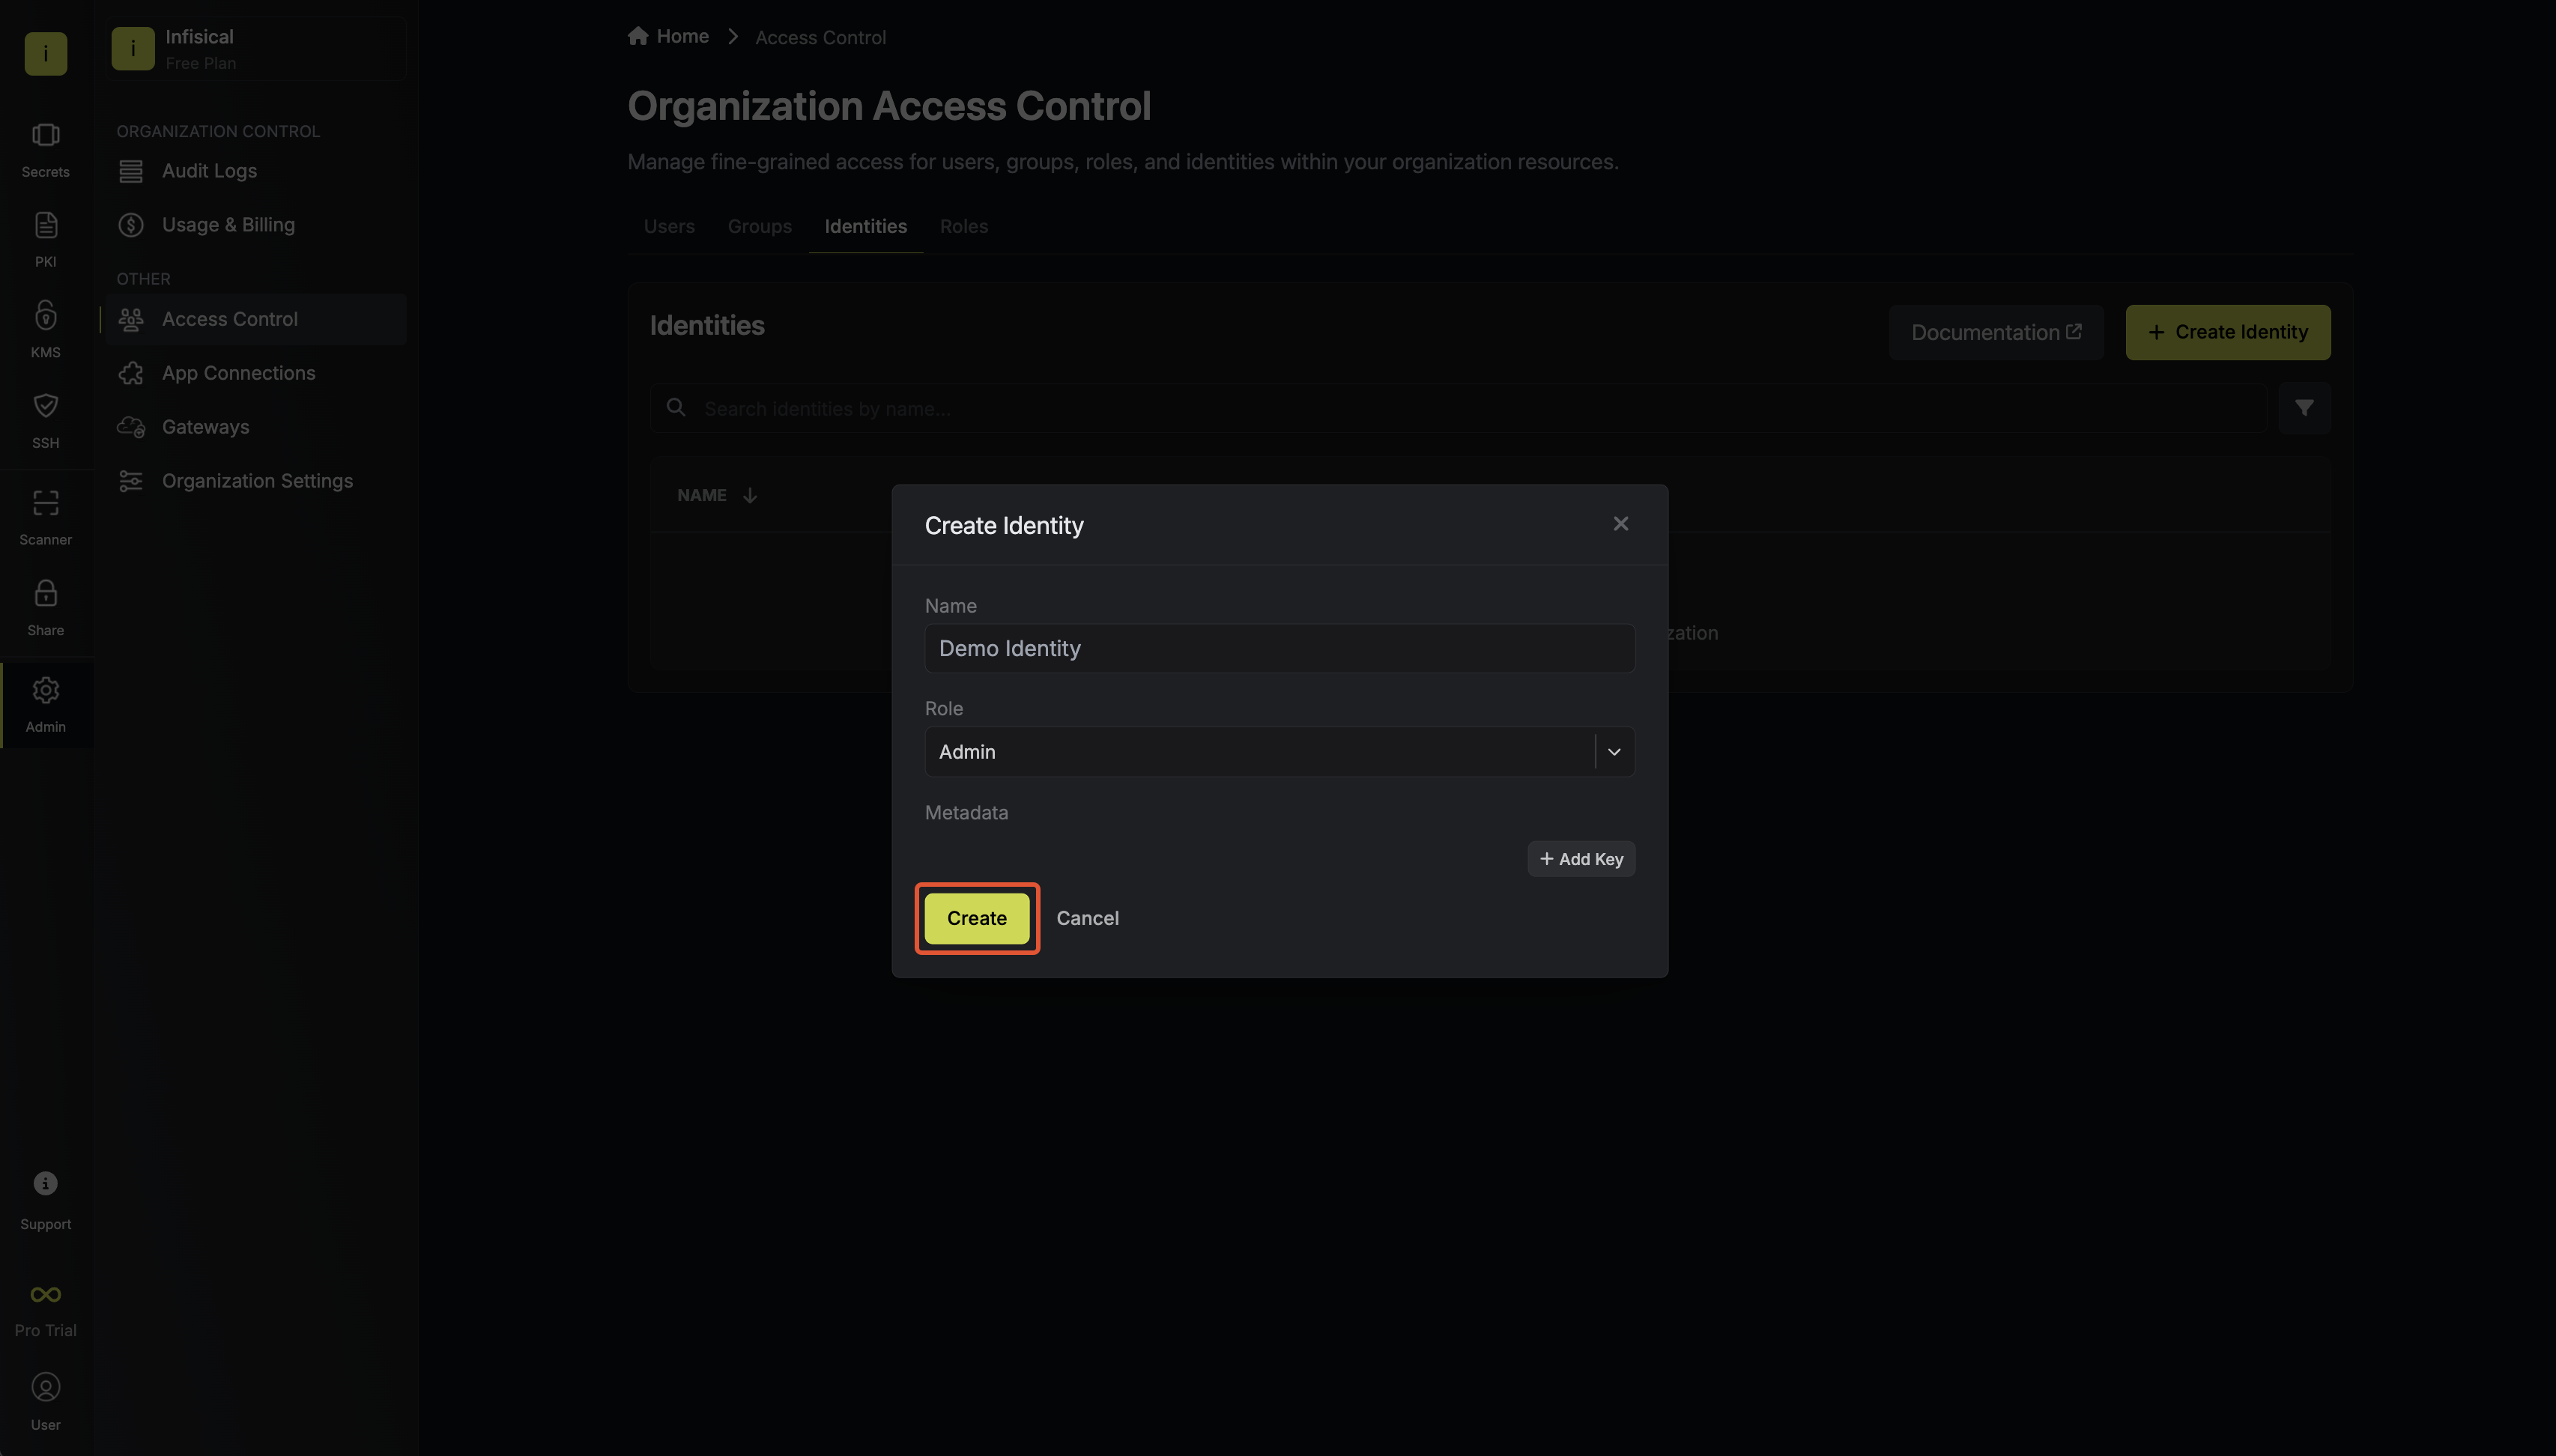Open Audit Logs in sidebar menu
This screenshot has height=1456, width=2556.
click(x=209, y=171)
